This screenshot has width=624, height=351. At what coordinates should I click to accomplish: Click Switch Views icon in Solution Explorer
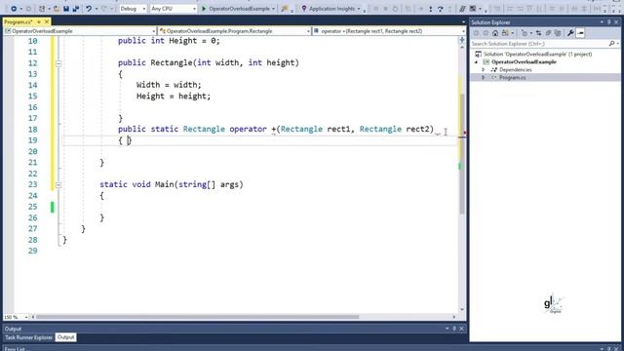[505, 33]
